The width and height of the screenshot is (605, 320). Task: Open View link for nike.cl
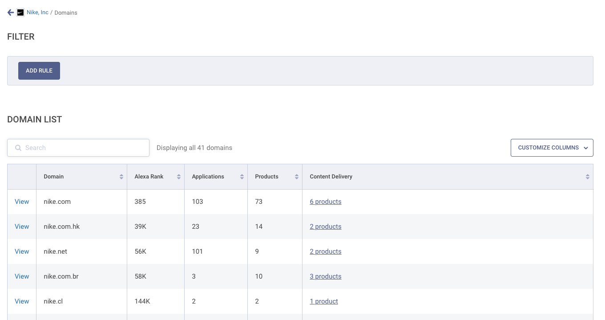(x=22, y=301)
